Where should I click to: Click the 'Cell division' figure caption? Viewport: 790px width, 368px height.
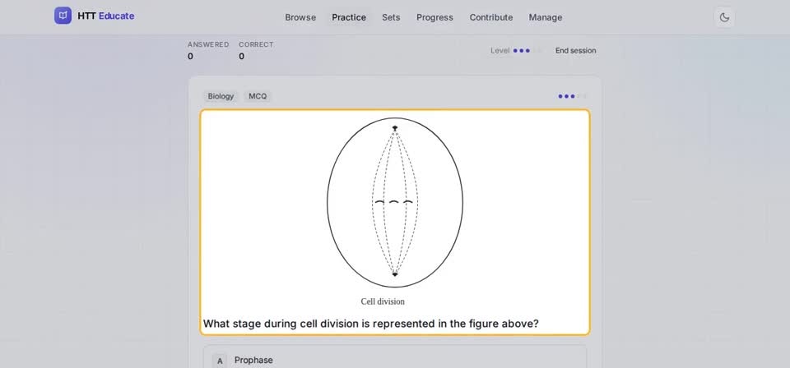click(383, 301)
